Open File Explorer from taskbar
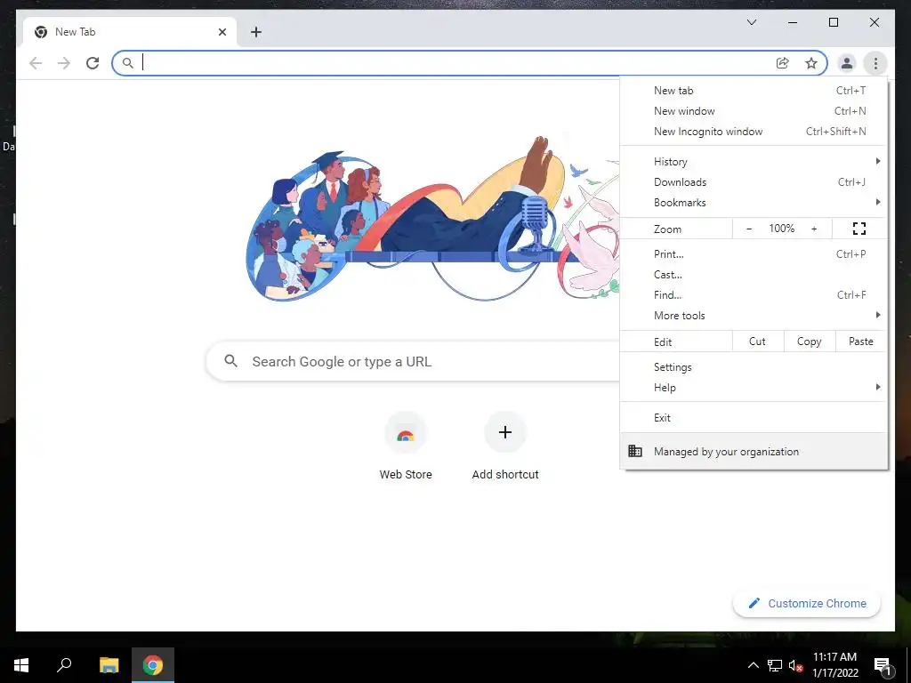This screenshot has height=683, width=911. click(x=109, y=665)
